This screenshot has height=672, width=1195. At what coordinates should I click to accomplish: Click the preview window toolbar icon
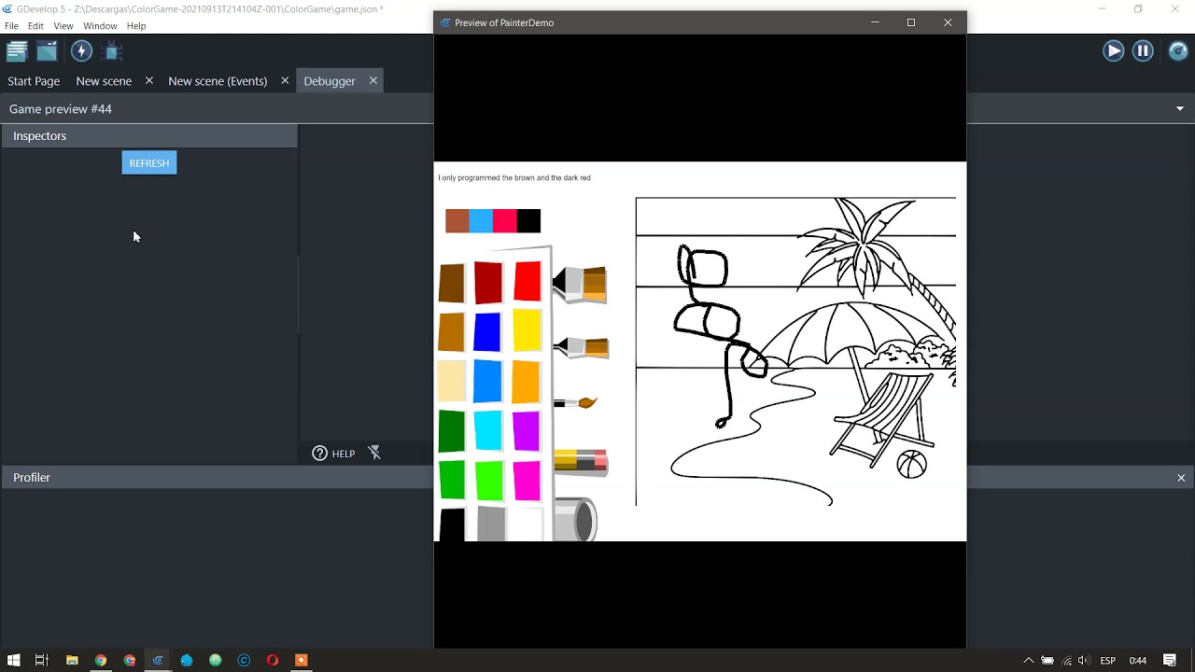coord(47,51)
